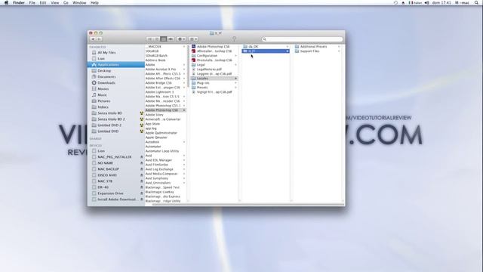
Task: Eject the NO NAME volume
Action: tap(142, 163)
